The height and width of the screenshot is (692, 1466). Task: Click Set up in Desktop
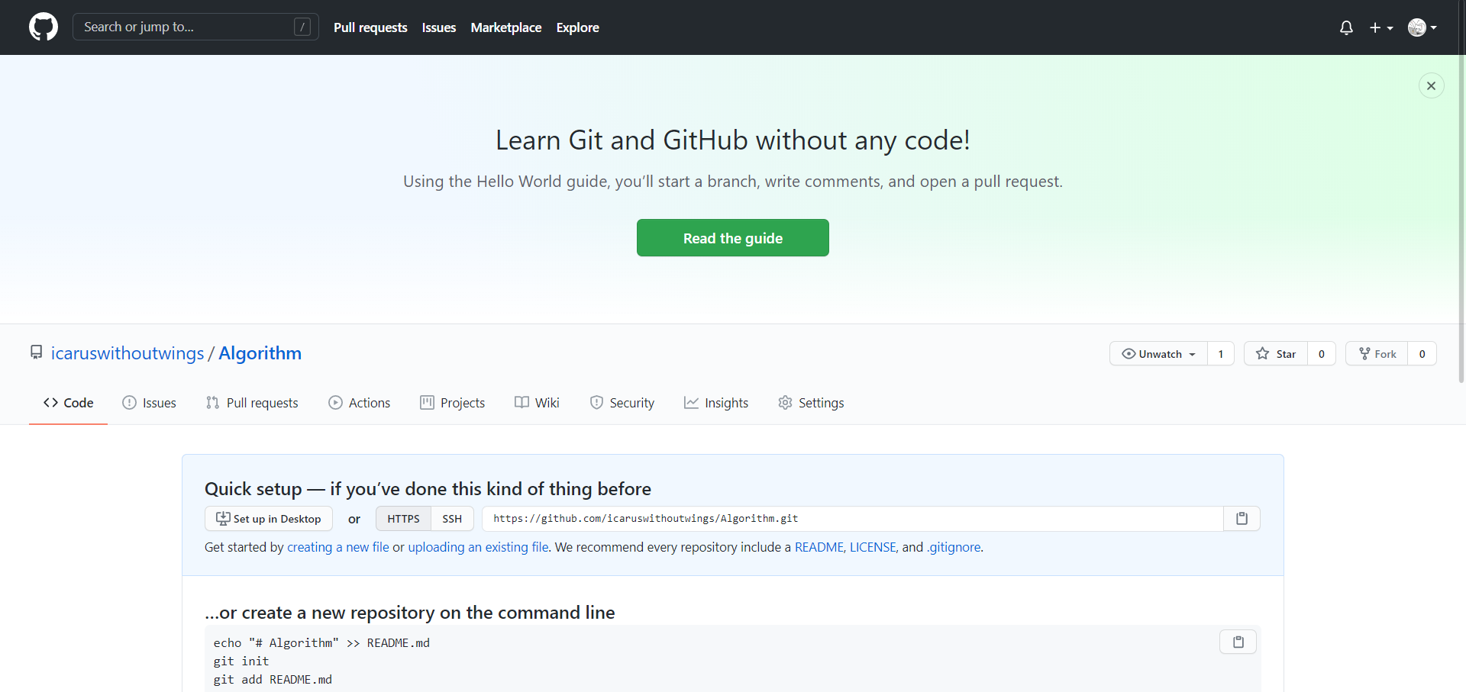coord(269,519)
